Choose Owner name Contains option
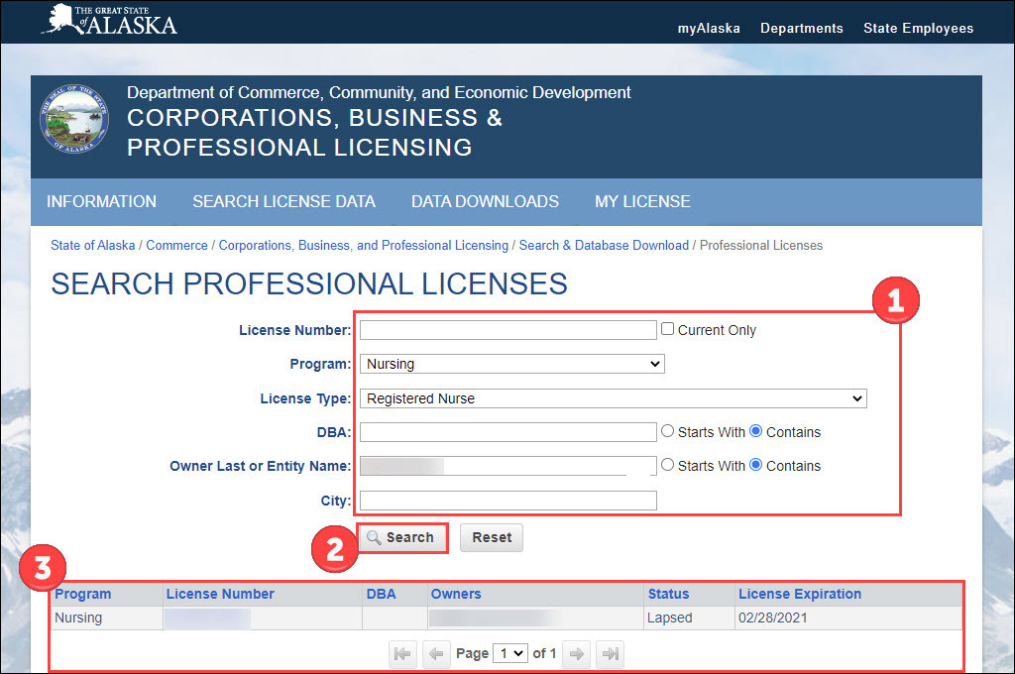The width and height of the screenshot is (1015, 674). pyautogui.click(x=755, y=465)
